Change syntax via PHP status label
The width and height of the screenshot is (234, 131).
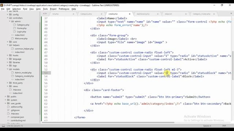(224, 126)
